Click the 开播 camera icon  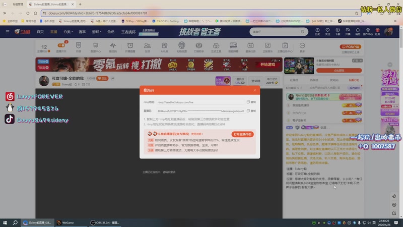point(348,31)
